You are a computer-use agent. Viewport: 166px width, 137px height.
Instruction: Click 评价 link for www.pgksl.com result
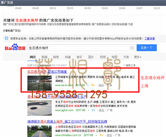(x=102, y=110)
